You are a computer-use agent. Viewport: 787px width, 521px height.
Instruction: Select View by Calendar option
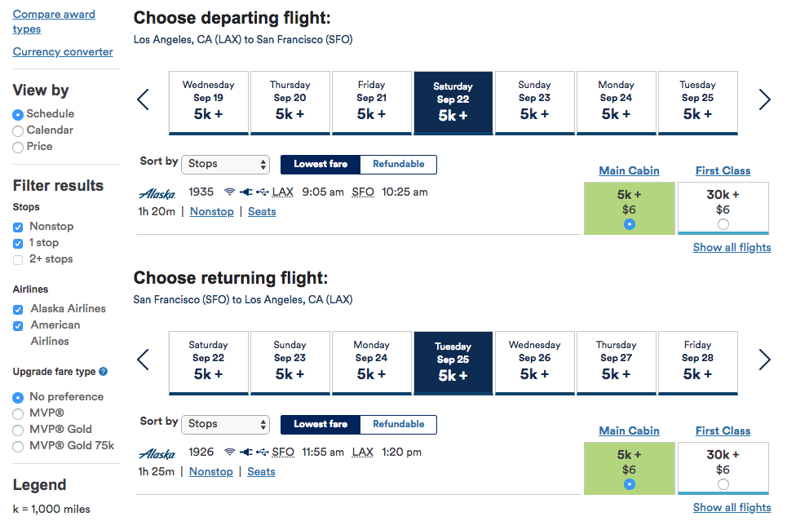(18, 130)
